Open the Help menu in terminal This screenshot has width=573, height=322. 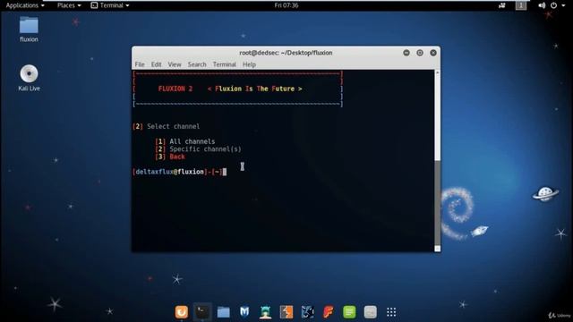tap(249, 64)
